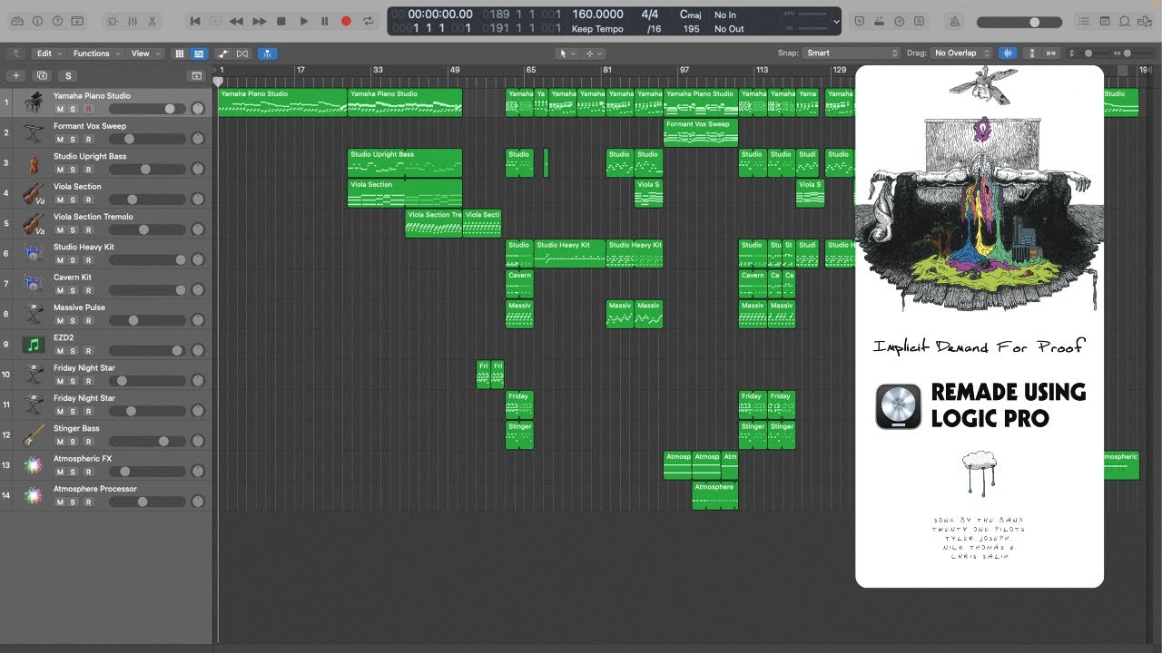This screenshot has height=653, width=1162.
Task: Open track header configuration button
Action: click(196, 76)
